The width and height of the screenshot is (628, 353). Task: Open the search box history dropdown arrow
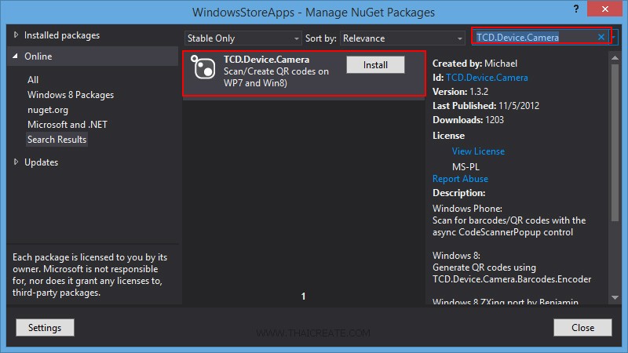tap(613, 37)
